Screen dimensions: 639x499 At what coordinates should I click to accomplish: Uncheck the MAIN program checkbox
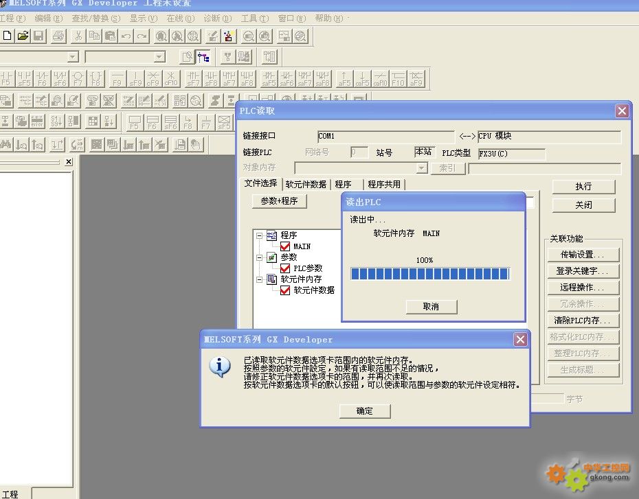click(x=285, y=246)
